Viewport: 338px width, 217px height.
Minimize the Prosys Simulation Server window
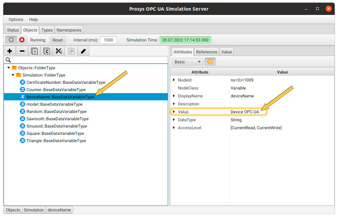(306, 9)
